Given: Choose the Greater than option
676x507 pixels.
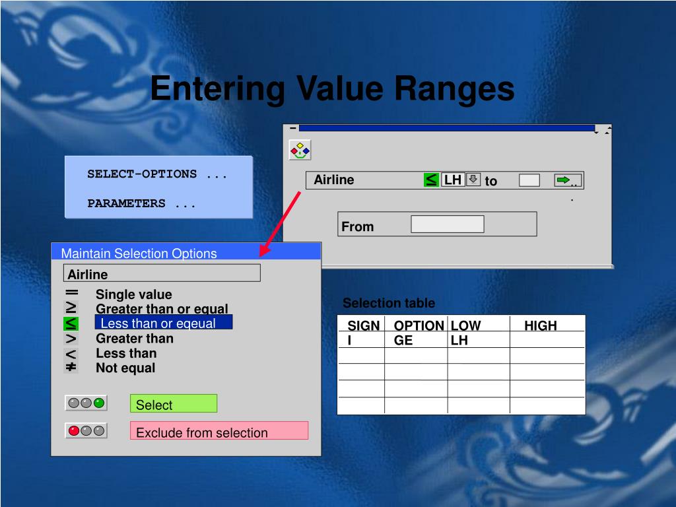Looking at the screenshot, I should [135, 339].
